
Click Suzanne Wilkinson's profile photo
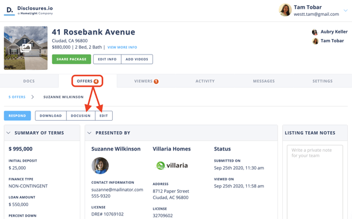(100, 166)
